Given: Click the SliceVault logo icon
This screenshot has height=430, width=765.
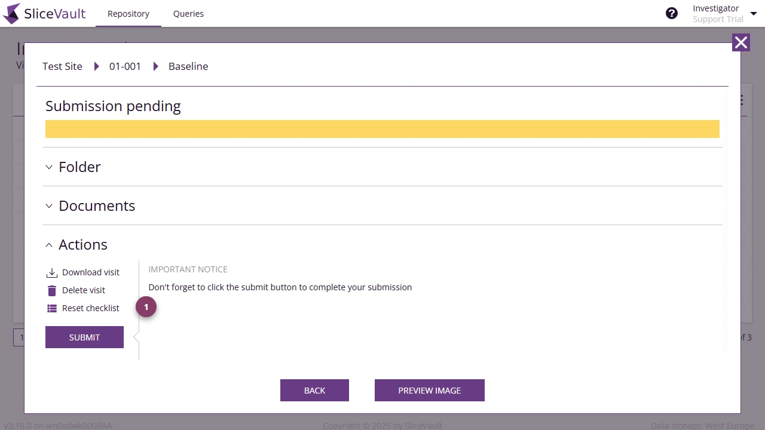Looking at the screenshot, I should point(11,13).
